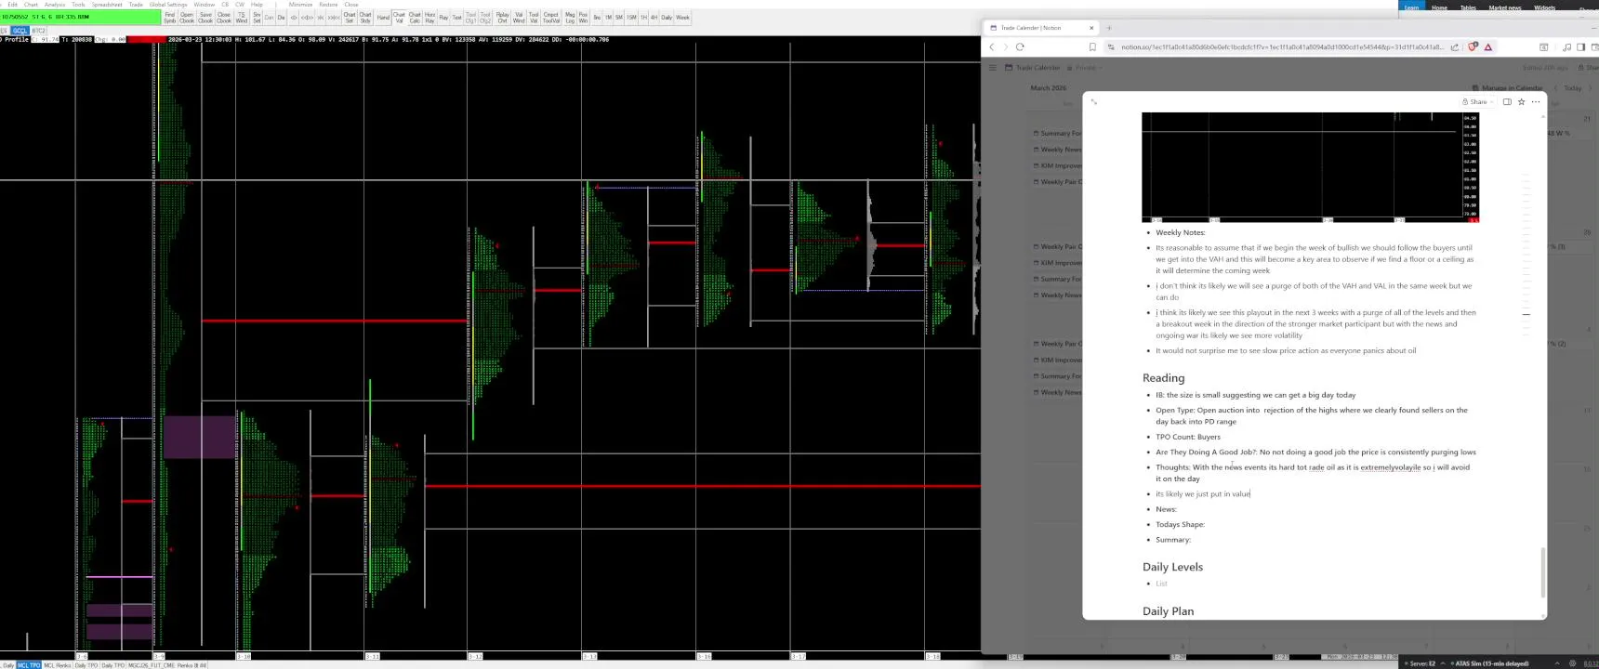Start Rplay Chrt from toolbar
The width and height of the screenshot is (1599, 669).
tap(502, 18)
